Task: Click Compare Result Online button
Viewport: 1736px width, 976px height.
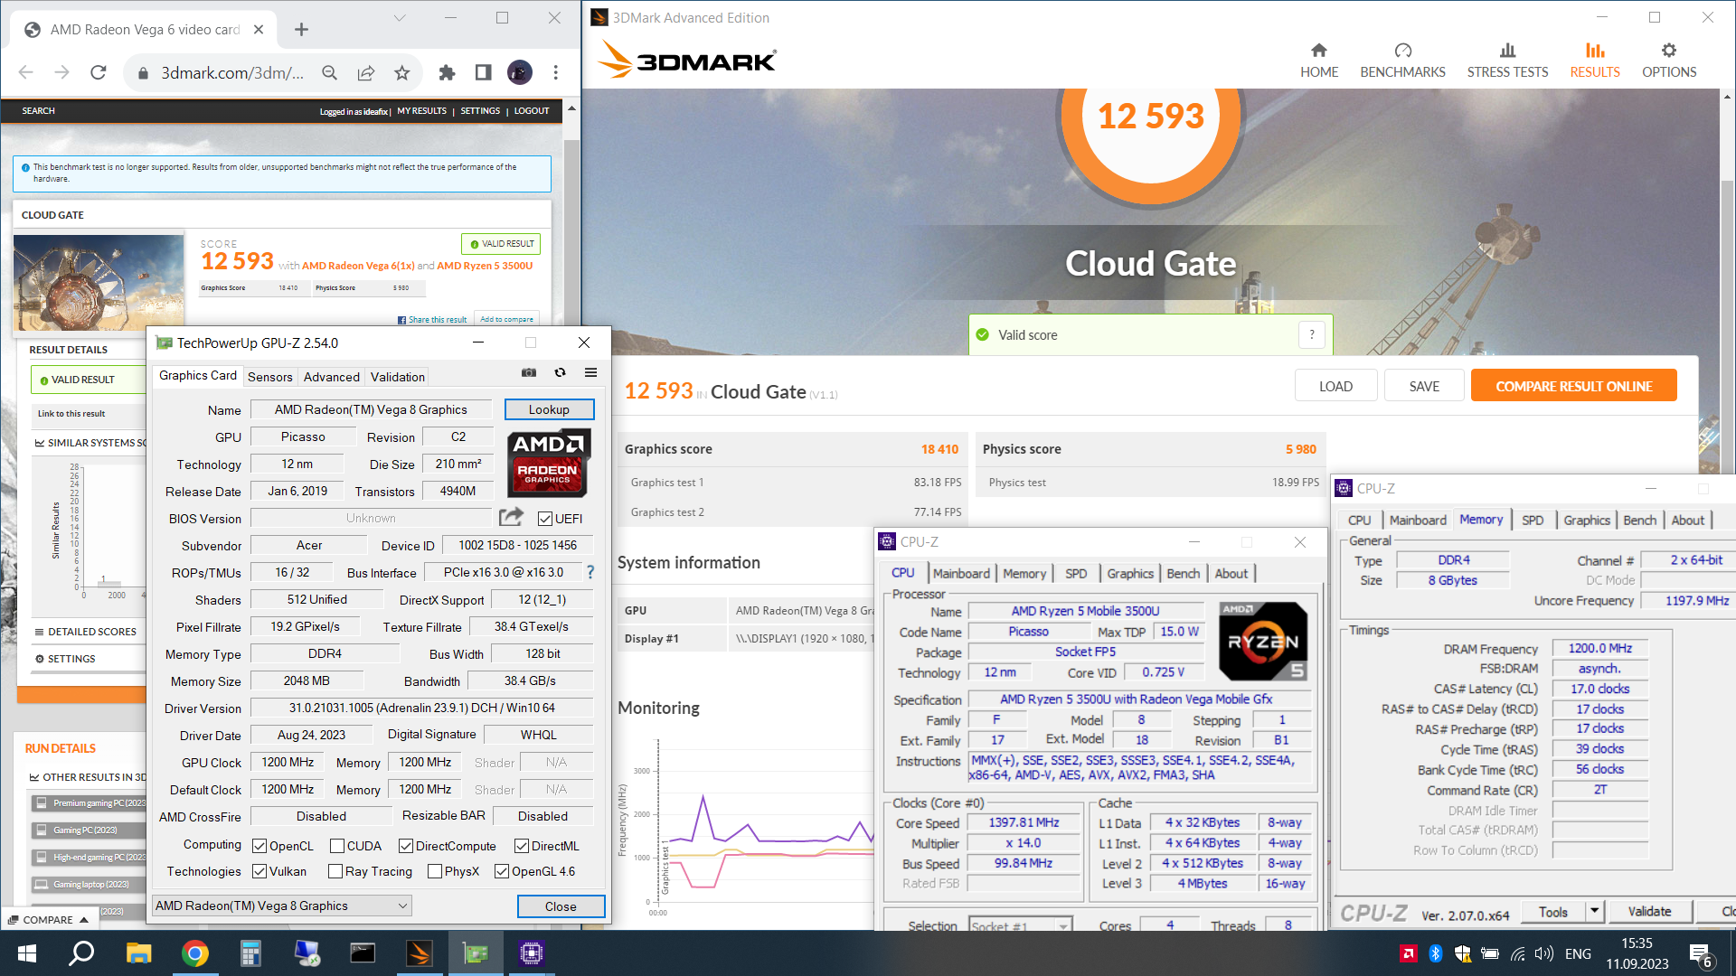Action: point(1573,386)
